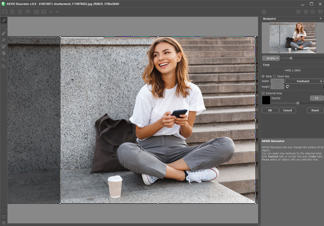
Task: Click the 4492 x 3840 crop size text
Action: click(292, 71)
